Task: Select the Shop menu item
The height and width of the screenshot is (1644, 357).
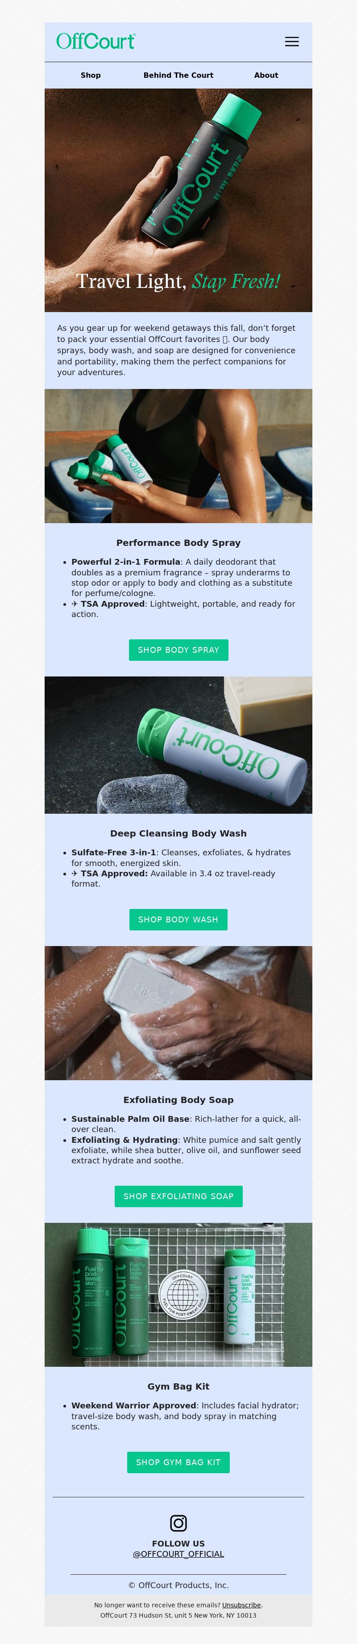Action: pos(91,75)
